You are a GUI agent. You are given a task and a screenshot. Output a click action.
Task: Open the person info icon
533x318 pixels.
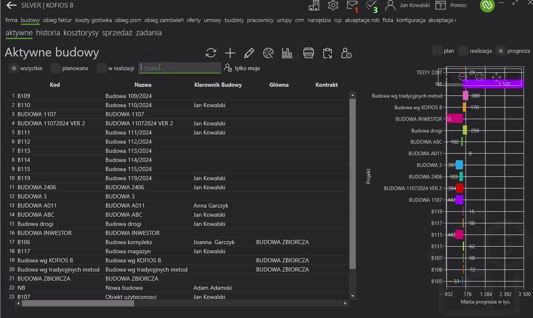[346, 53]
